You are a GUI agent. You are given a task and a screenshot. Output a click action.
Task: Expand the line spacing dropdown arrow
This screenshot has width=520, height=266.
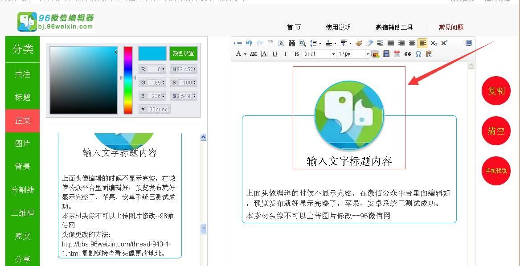pos(319,43)
